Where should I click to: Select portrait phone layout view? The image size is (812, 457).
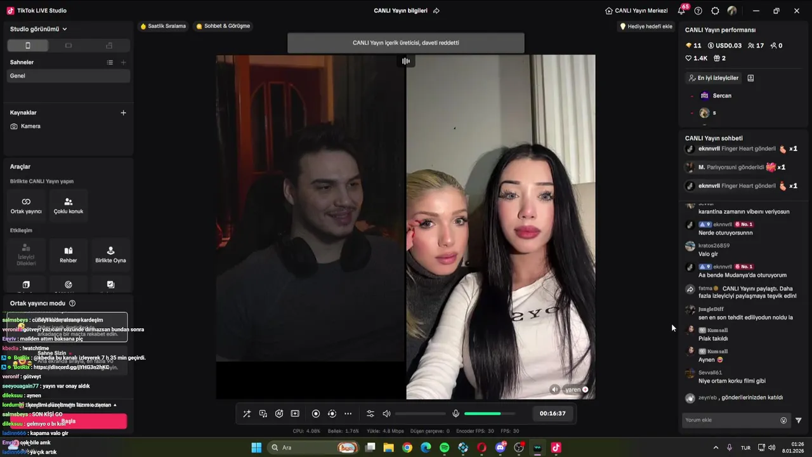click(27, 46)
